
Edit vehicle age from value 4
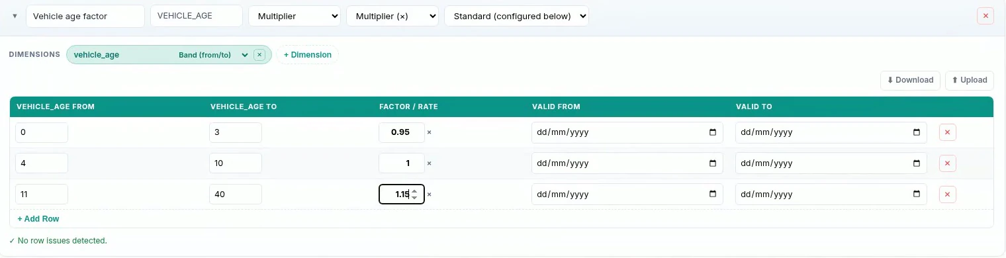click(42, 163)
